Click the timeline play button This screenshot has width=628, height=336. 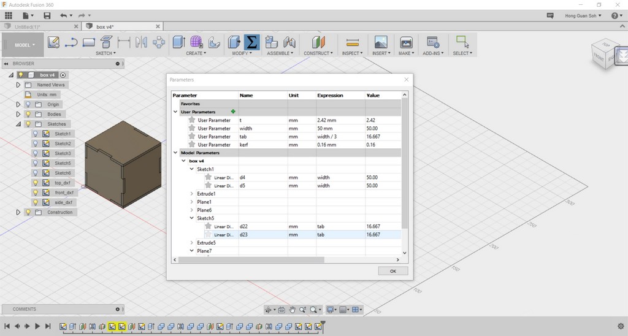coord(37,326)
